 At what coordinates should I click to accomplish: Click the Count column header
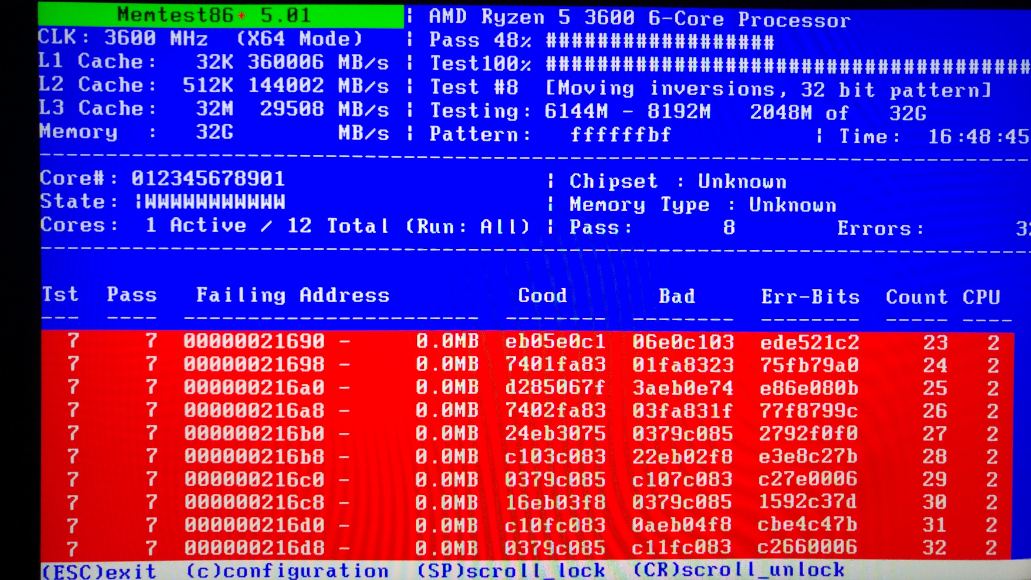tap(917, 297)
